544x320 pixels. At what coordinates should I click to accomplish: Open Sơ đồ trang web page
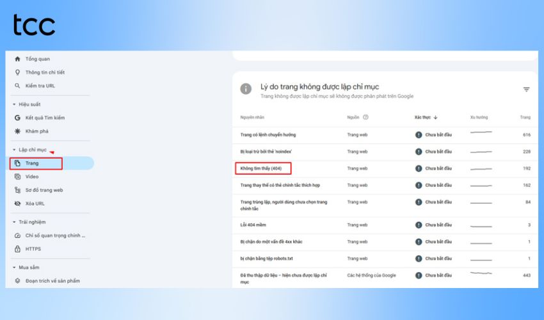click(44, 190)
